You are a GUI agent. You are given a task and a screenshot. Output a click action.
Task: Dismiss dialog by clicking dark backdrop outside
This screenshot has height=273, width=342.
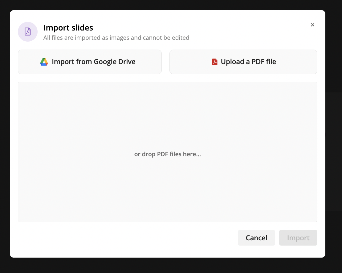[334, 153]
